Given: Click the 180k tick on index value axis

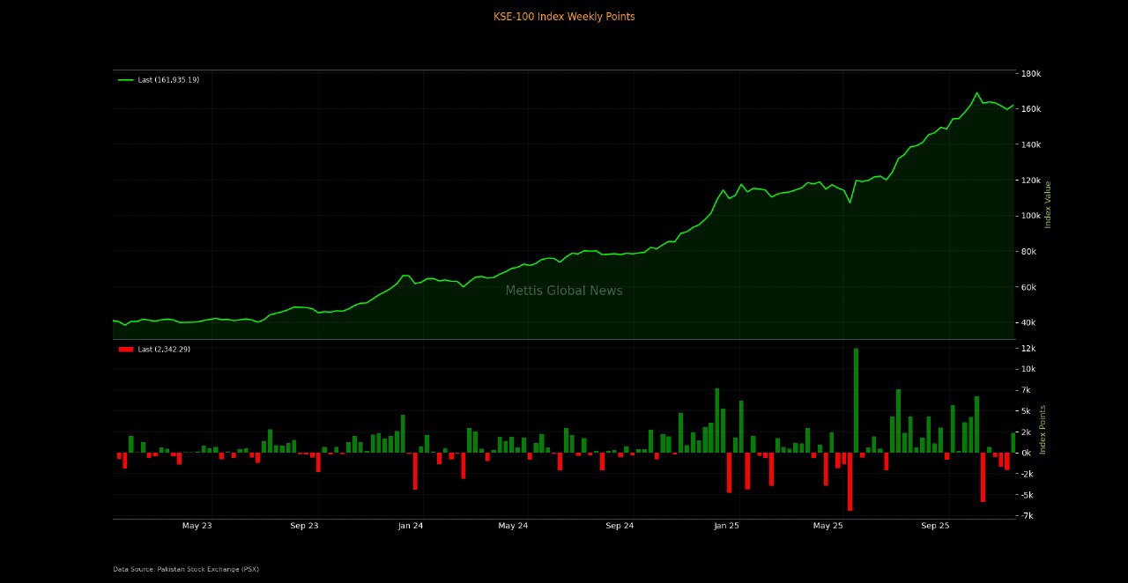Looking at the screenshot, I should pos(1031,73).
